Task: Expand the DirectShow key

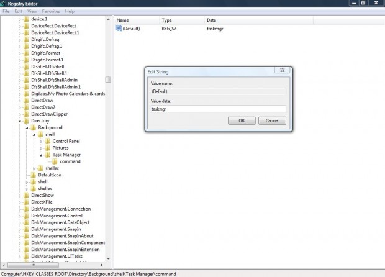Action: click(20, 196)
